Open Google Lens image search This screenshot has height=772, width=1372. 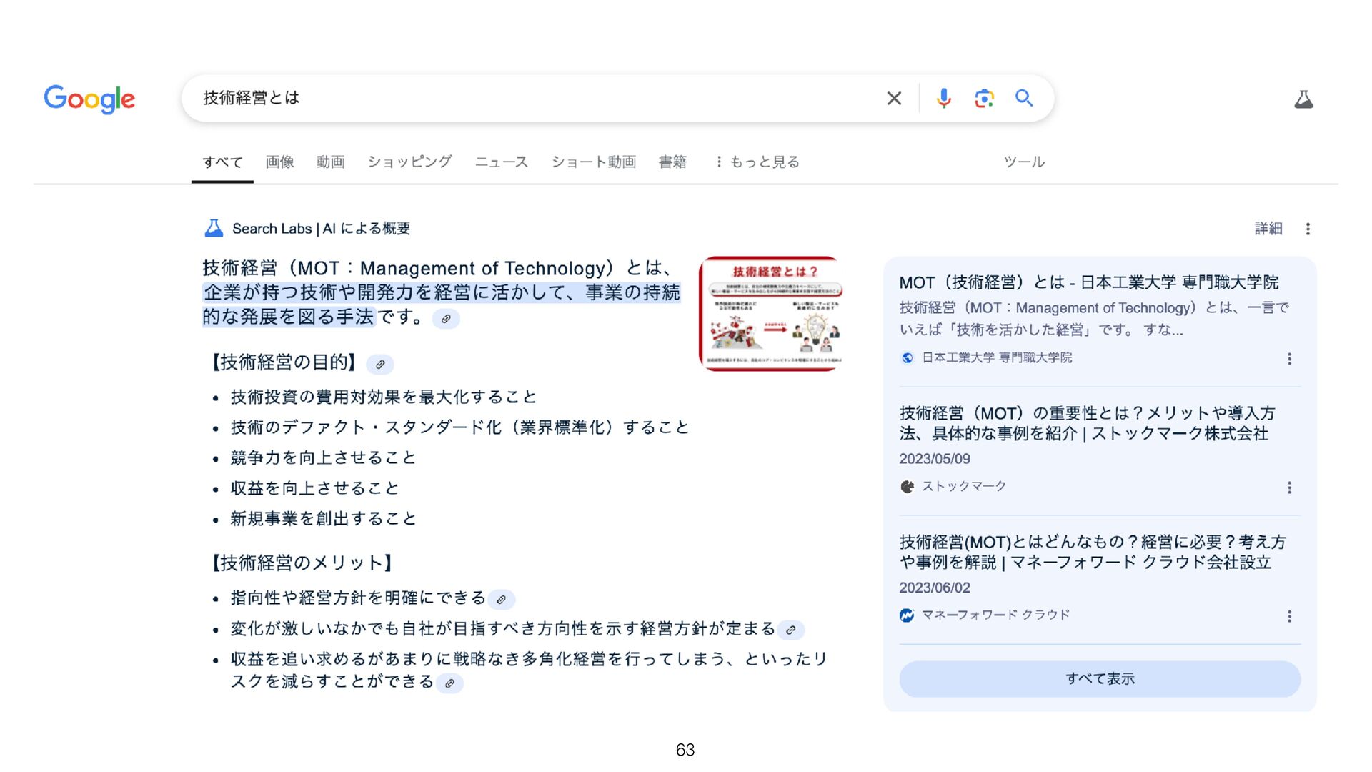[x=984, y=99]
